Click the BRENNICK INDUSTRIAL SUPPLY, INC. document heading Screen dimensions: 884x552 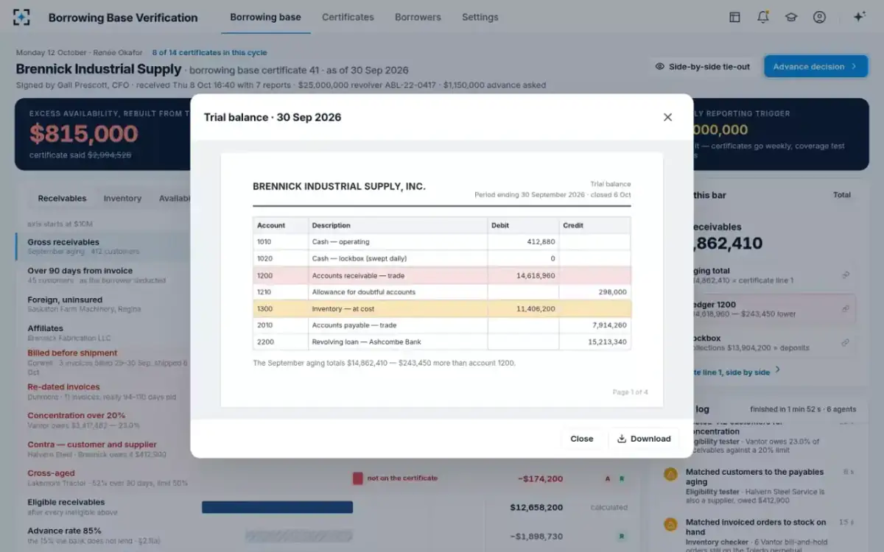point(339,187)
